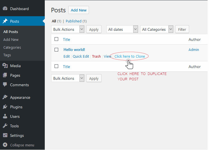The image size is (209, 150).
Task: Open the Media menu label
Action: (15, 66)
